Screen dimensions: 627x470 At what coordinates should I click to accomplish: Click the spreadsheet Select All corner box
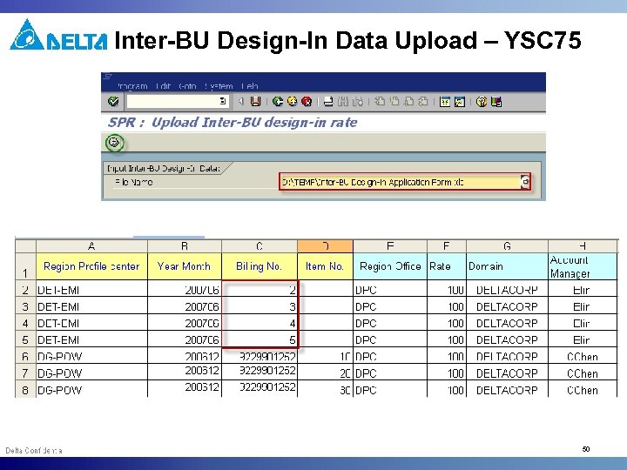click(25, 246)
